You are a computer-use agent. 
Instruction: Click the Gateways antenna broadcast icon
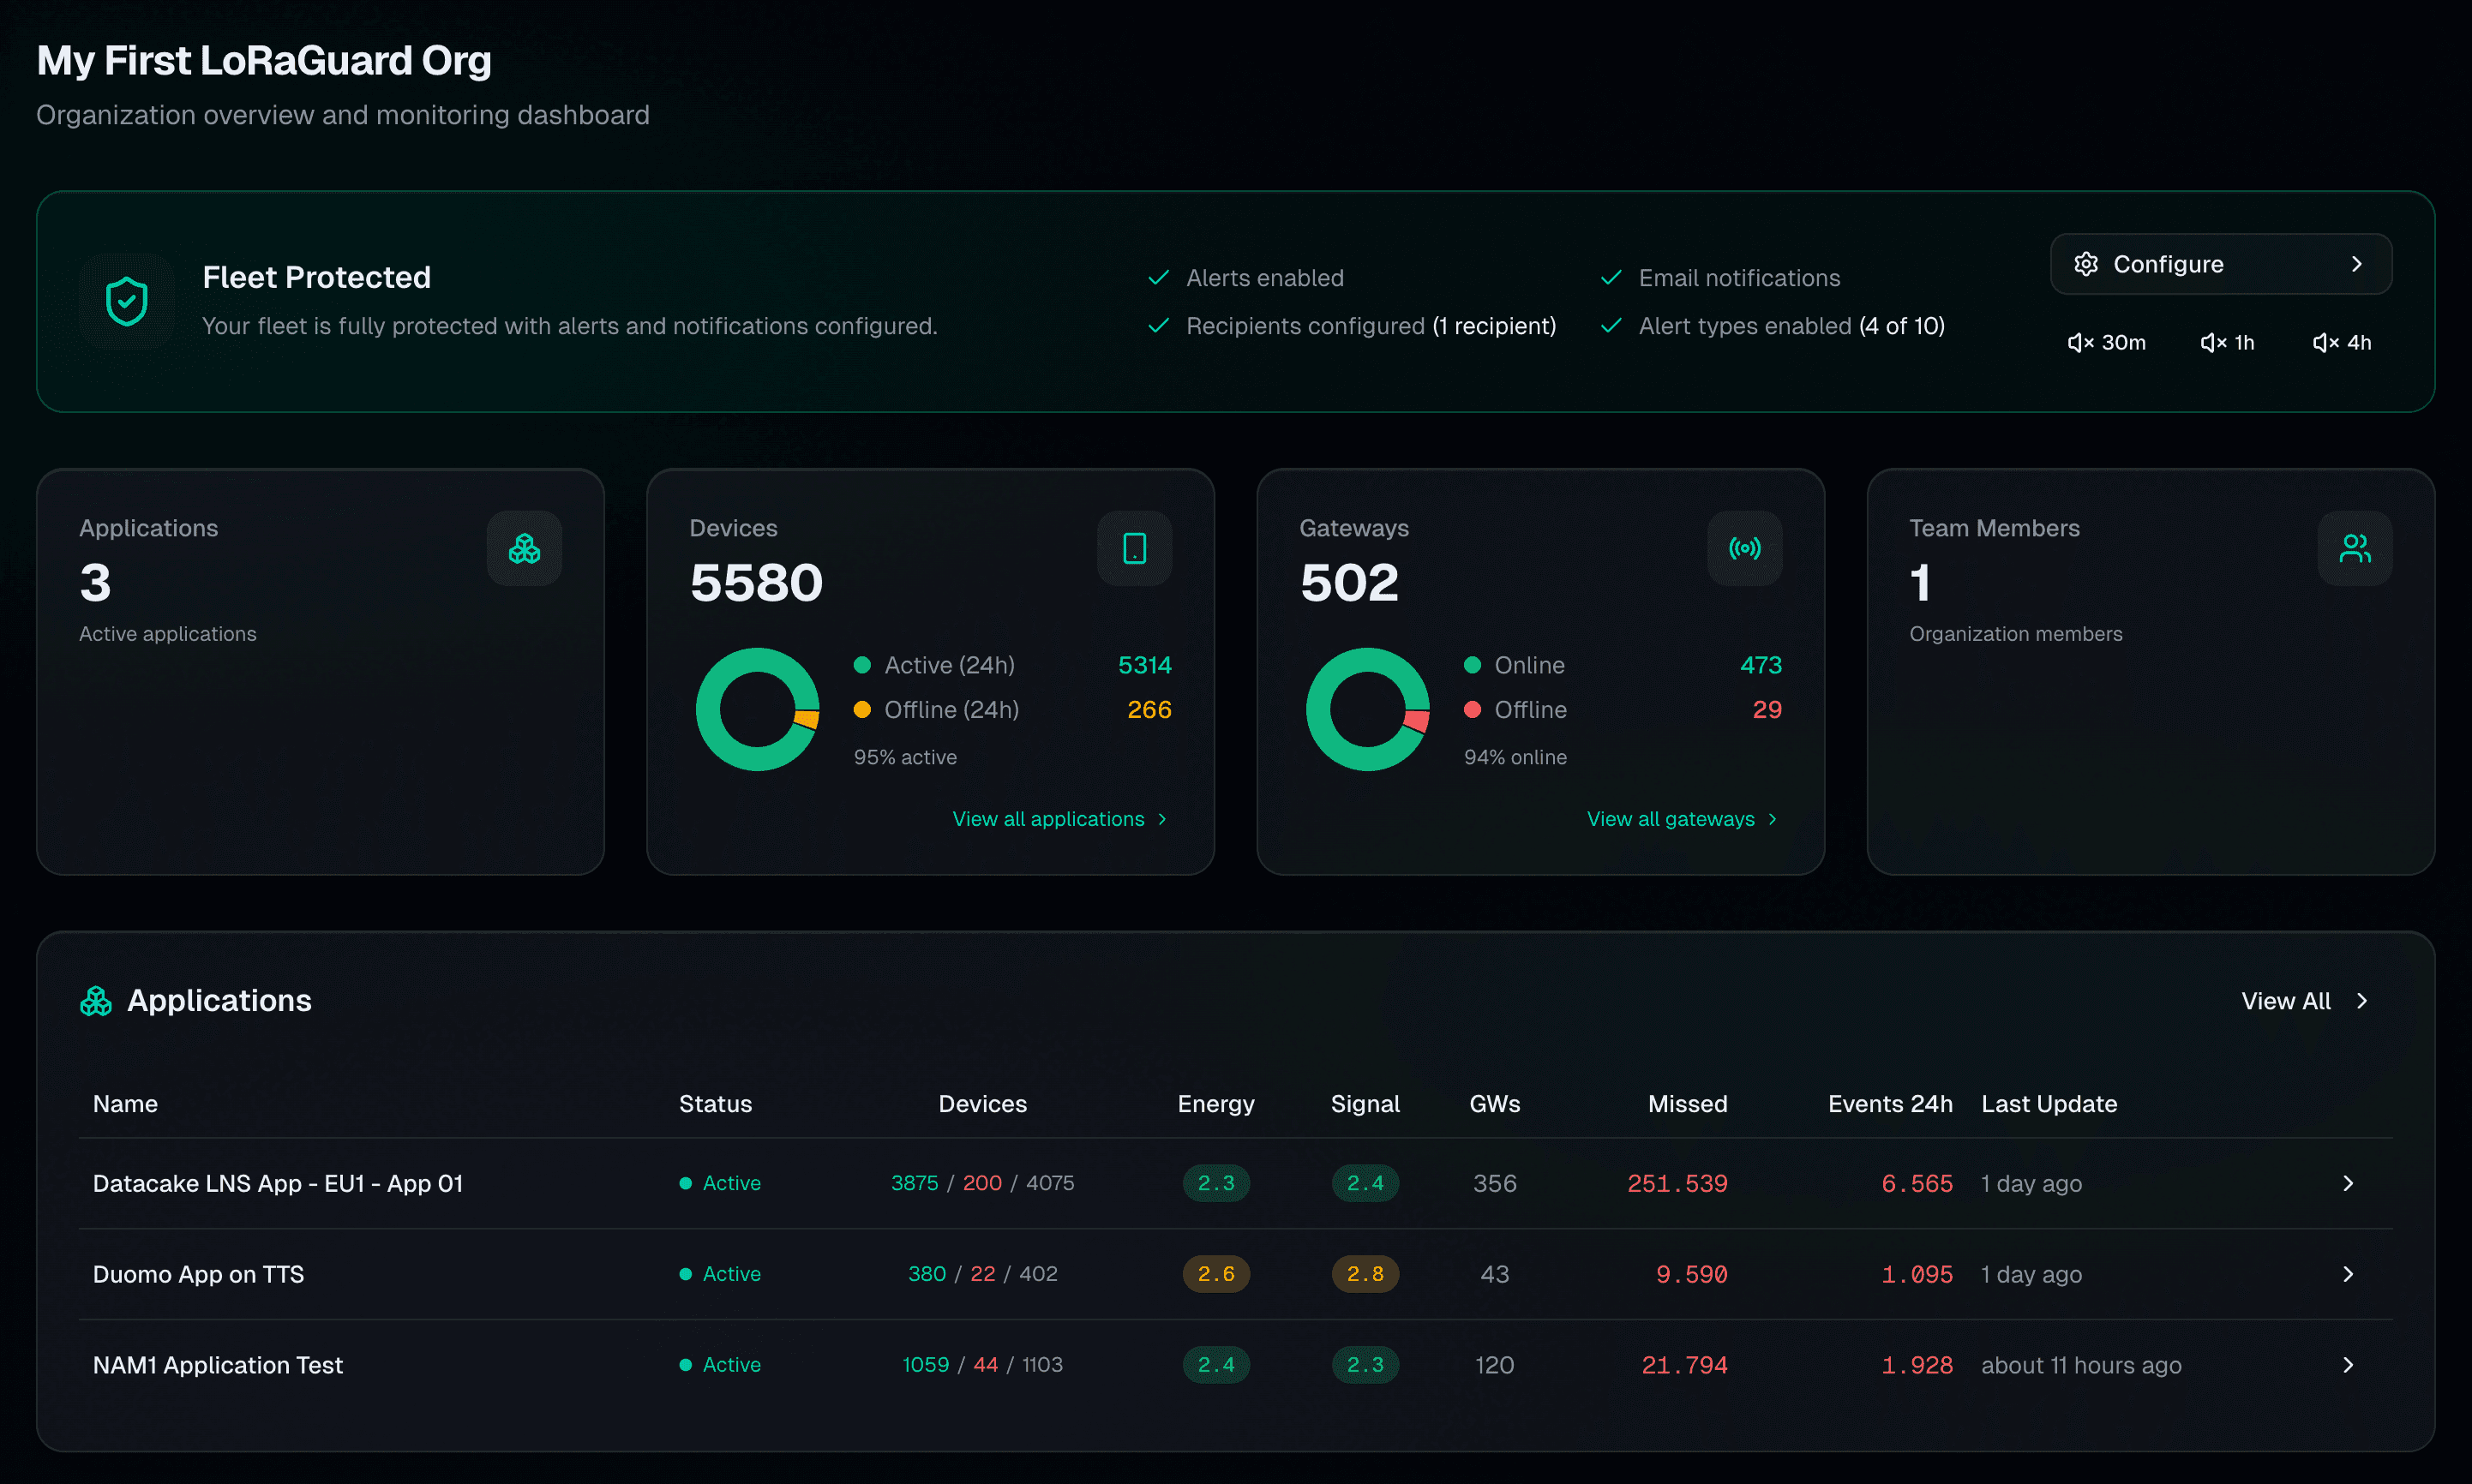(x=1743, y=548)
